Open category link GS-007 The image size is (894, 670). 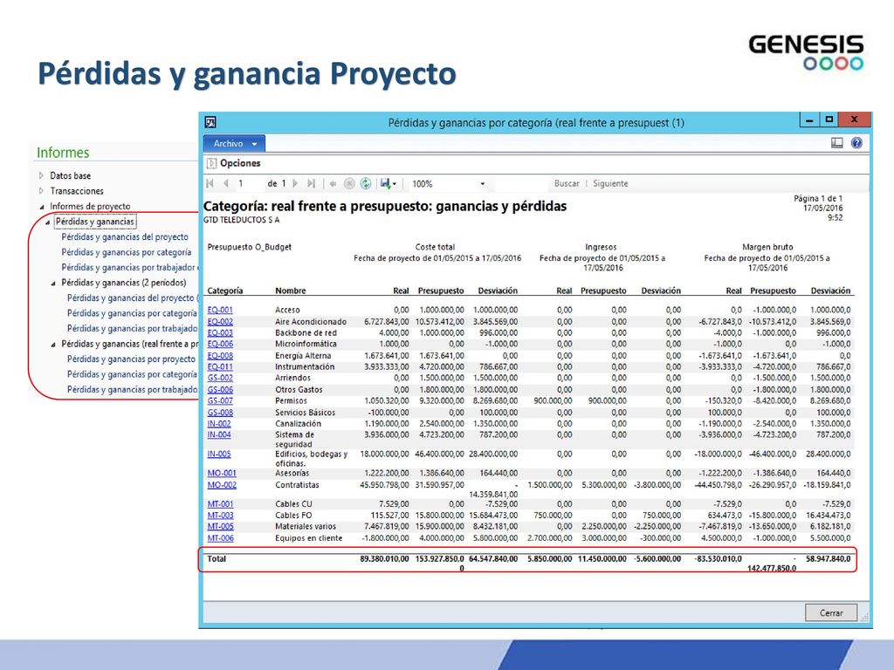click(220, 401)
